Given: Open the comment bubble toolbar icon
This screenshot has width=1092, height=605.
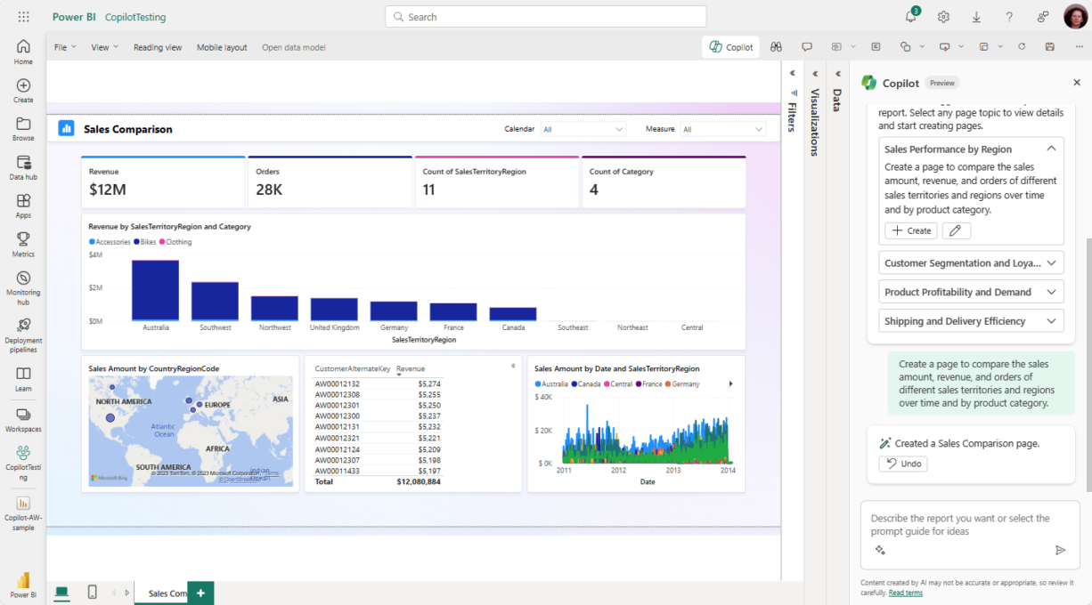Looking at the screenshot, I should pos(807,47).
